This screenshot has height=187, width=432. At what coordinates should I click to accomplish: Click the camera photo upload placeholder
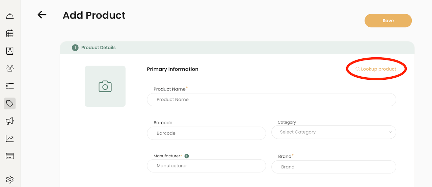[105, 86]
